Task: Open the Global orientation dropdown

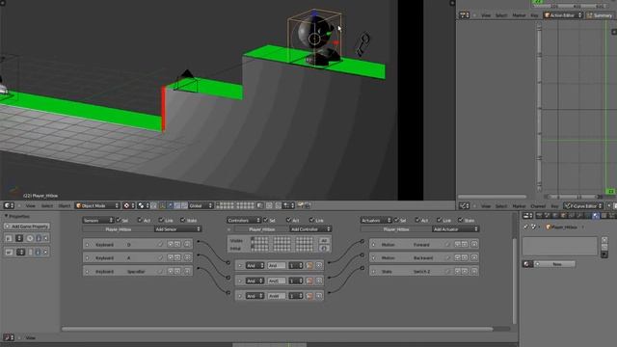Action: [x=201, y=205]
